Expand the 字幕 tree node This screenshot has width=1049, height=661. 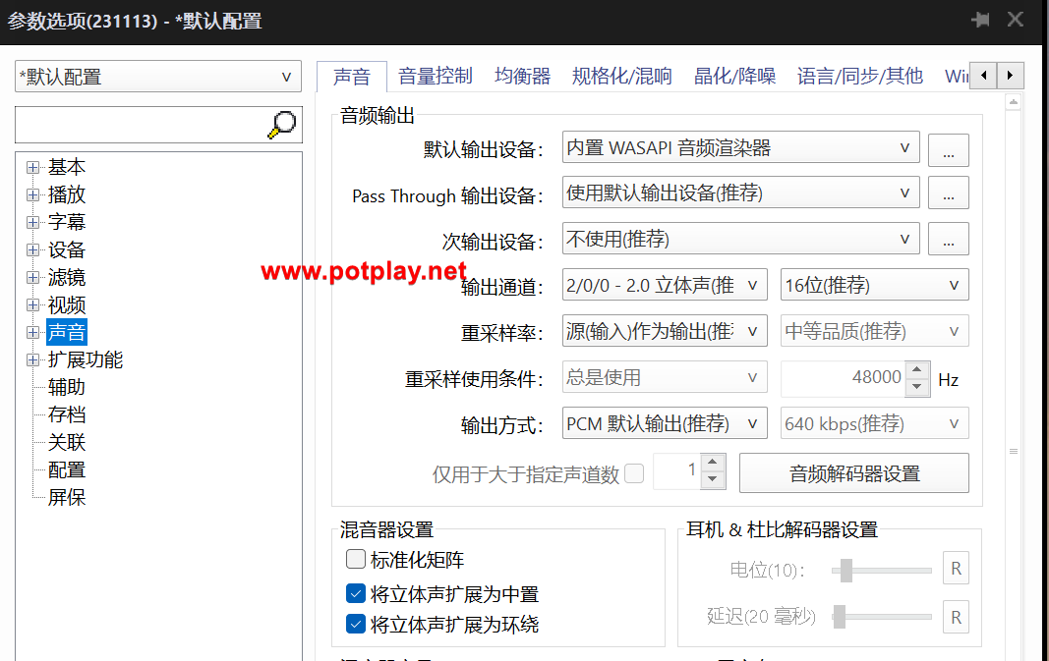coord(32,222)
